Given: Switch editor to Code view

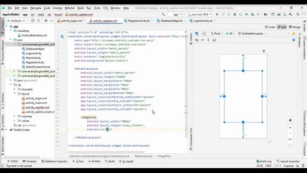Looking at the screenshot, I should [270, 27].
